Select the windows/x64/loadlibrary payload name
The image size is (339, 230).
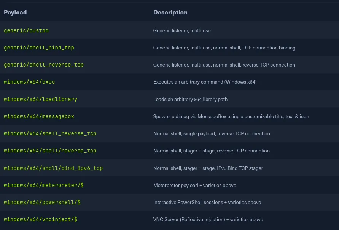point(40,99)
